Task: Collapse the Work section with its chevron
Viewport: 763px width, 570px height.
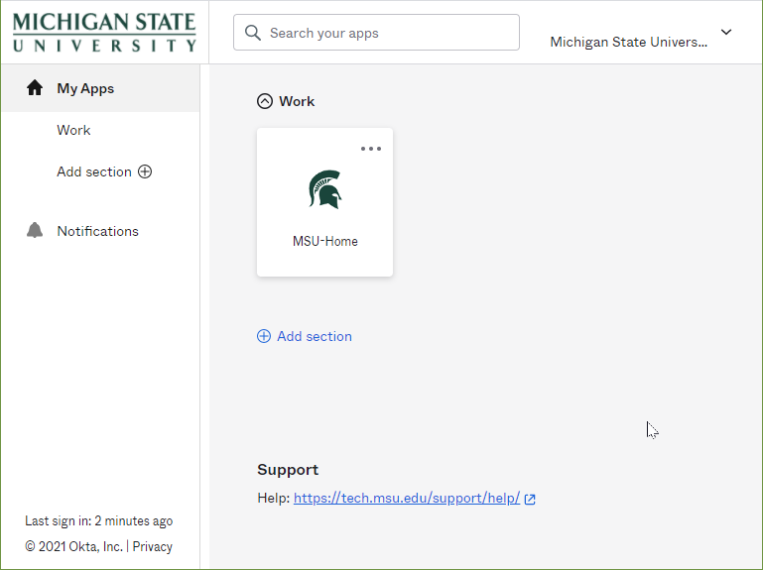Action: (265, 101)
